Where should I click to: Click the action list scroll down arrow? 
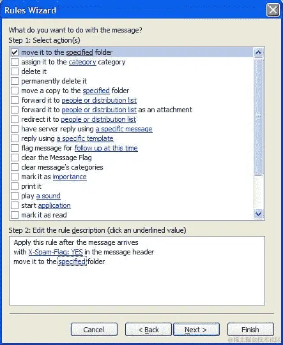point(258,214)
